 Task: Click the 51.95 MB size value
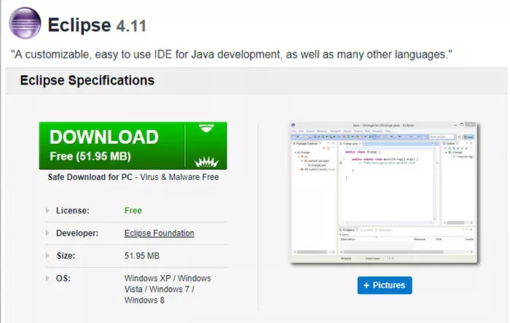(x=142, y=256)
